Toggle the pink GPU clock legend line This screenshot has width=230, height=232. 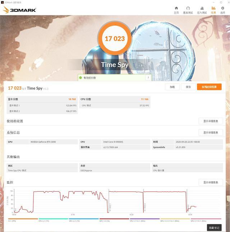click(x=206, y=219)
